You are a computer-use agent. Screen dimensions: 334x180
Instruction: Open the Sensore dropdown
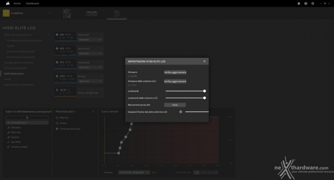tap(134, 172)
